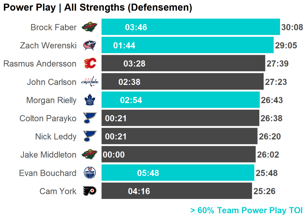Click the Columbus Blue Jackets logo

(x=89, y=45)
